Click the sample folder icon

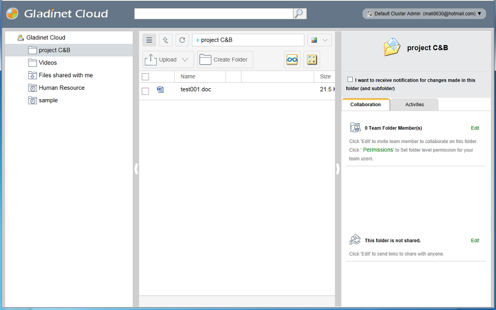[32, 101]
